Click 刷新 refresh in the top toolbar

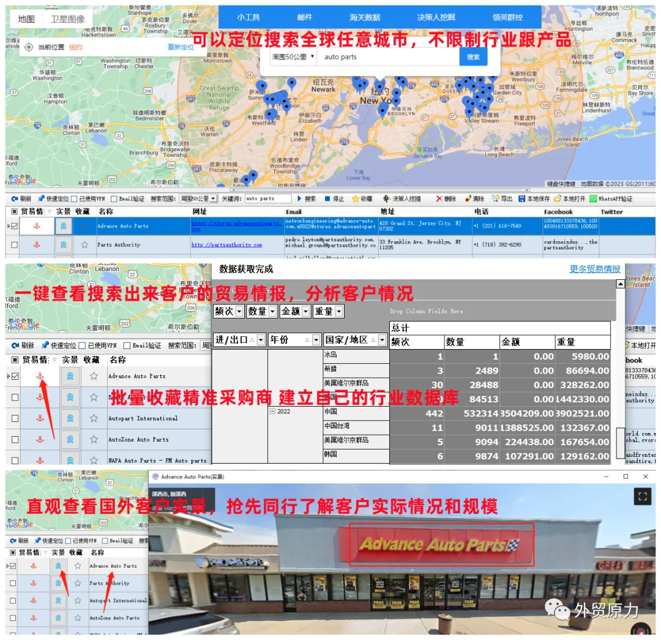click(21, 198)
